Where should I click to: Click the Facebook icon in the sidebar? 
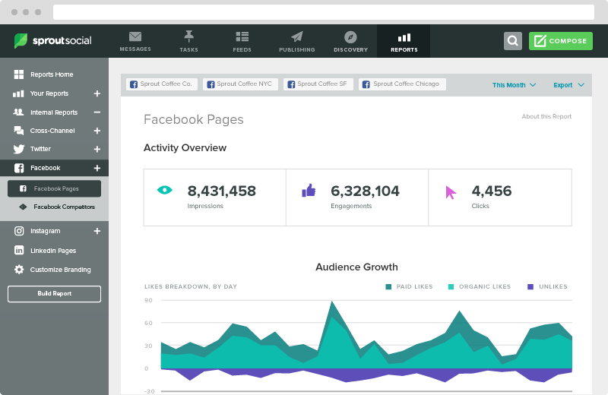pyautogui.click(x=18, y=168)
